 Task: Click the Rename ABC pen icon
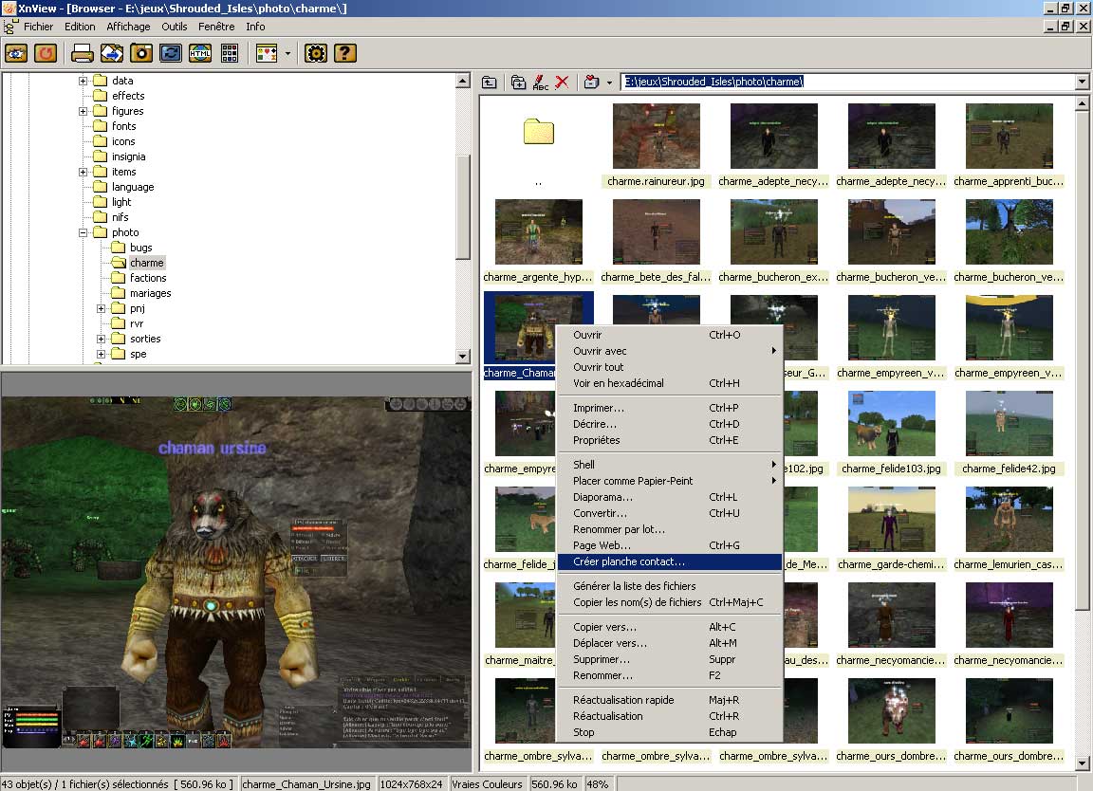coord(540,83)
